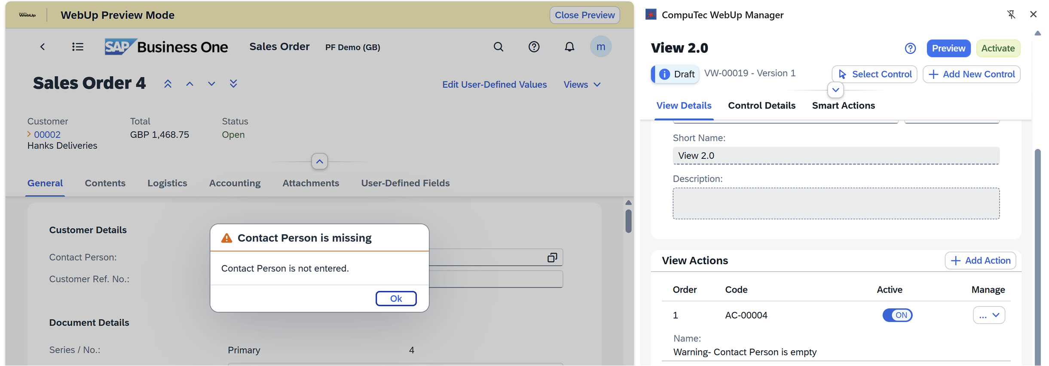Open the Contact Person value help icon
This screenshot has width=1049, height=366.
pos(552,257)
